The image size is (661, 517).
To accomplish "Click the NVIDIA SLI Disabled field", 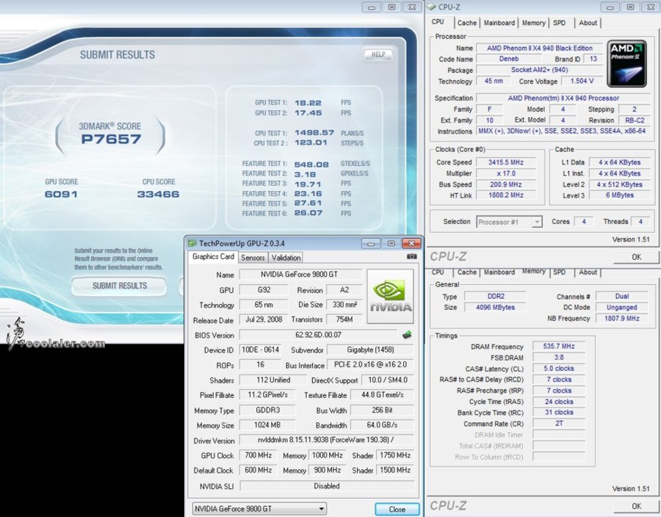I will [x=327, y=486].
